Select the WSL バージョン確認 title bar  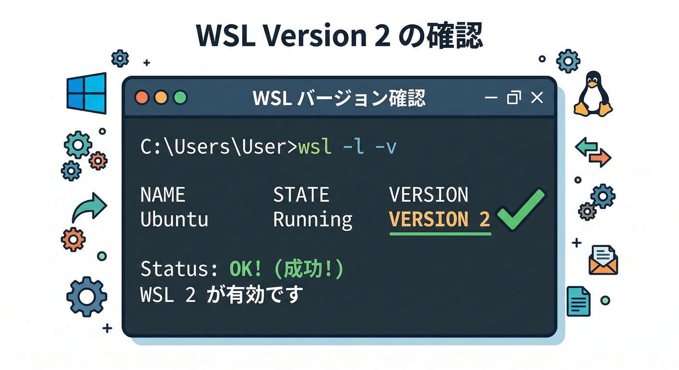339,97
